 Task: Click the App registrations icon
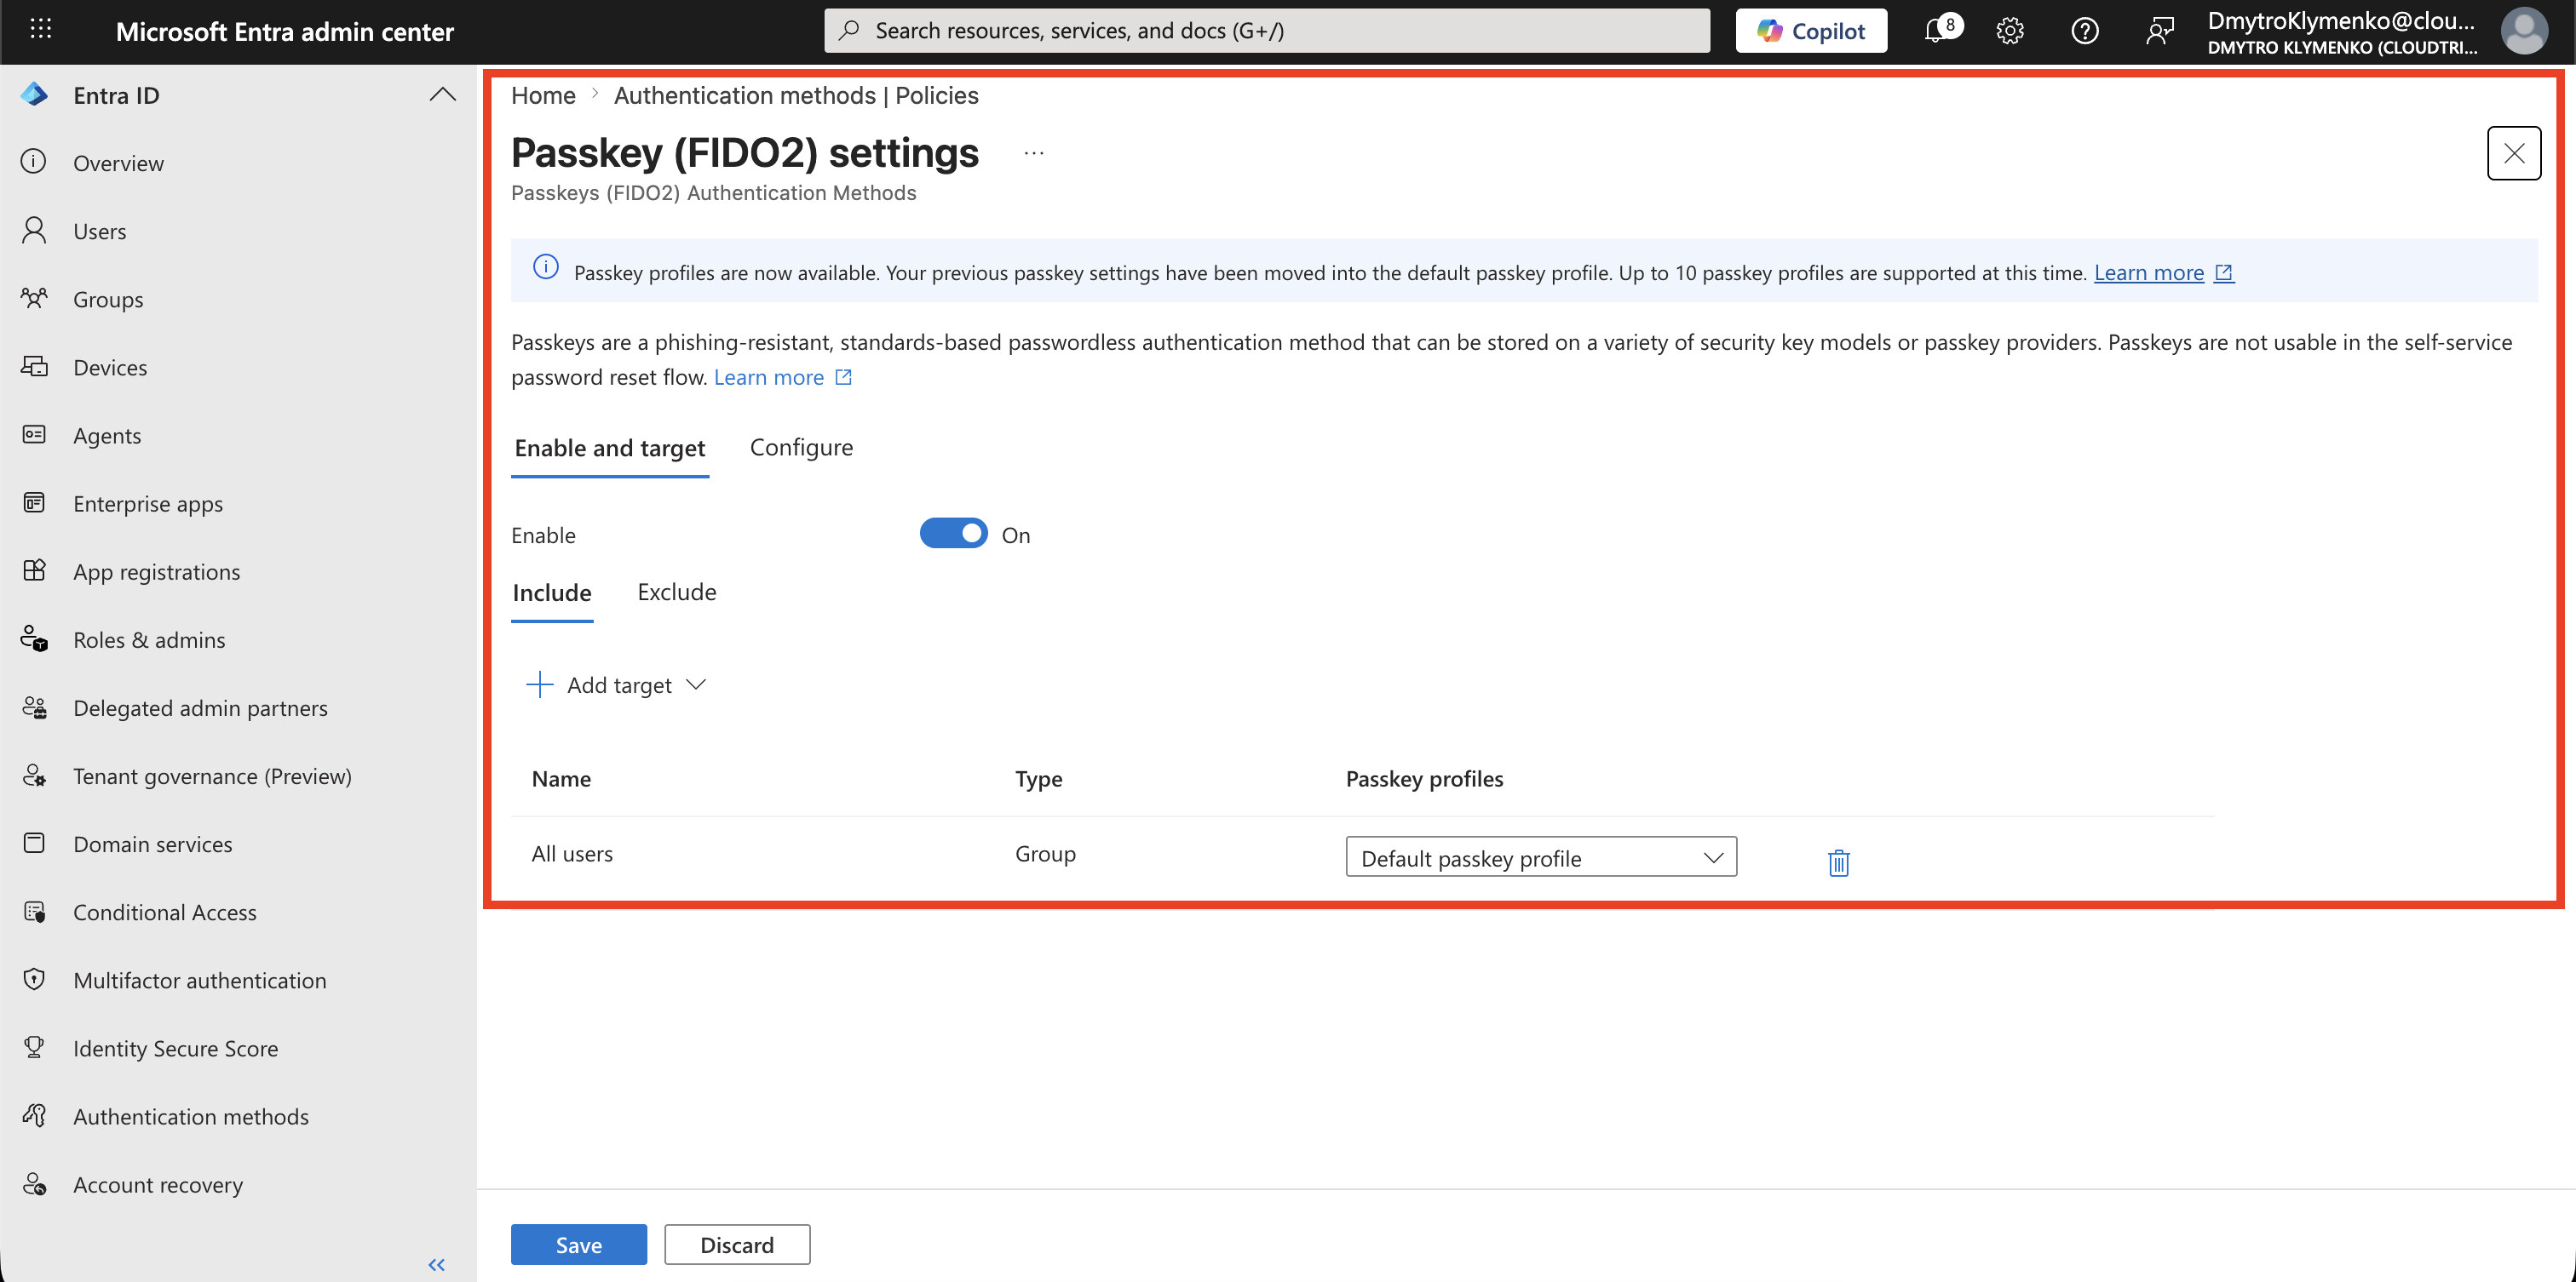click(34, 569)
